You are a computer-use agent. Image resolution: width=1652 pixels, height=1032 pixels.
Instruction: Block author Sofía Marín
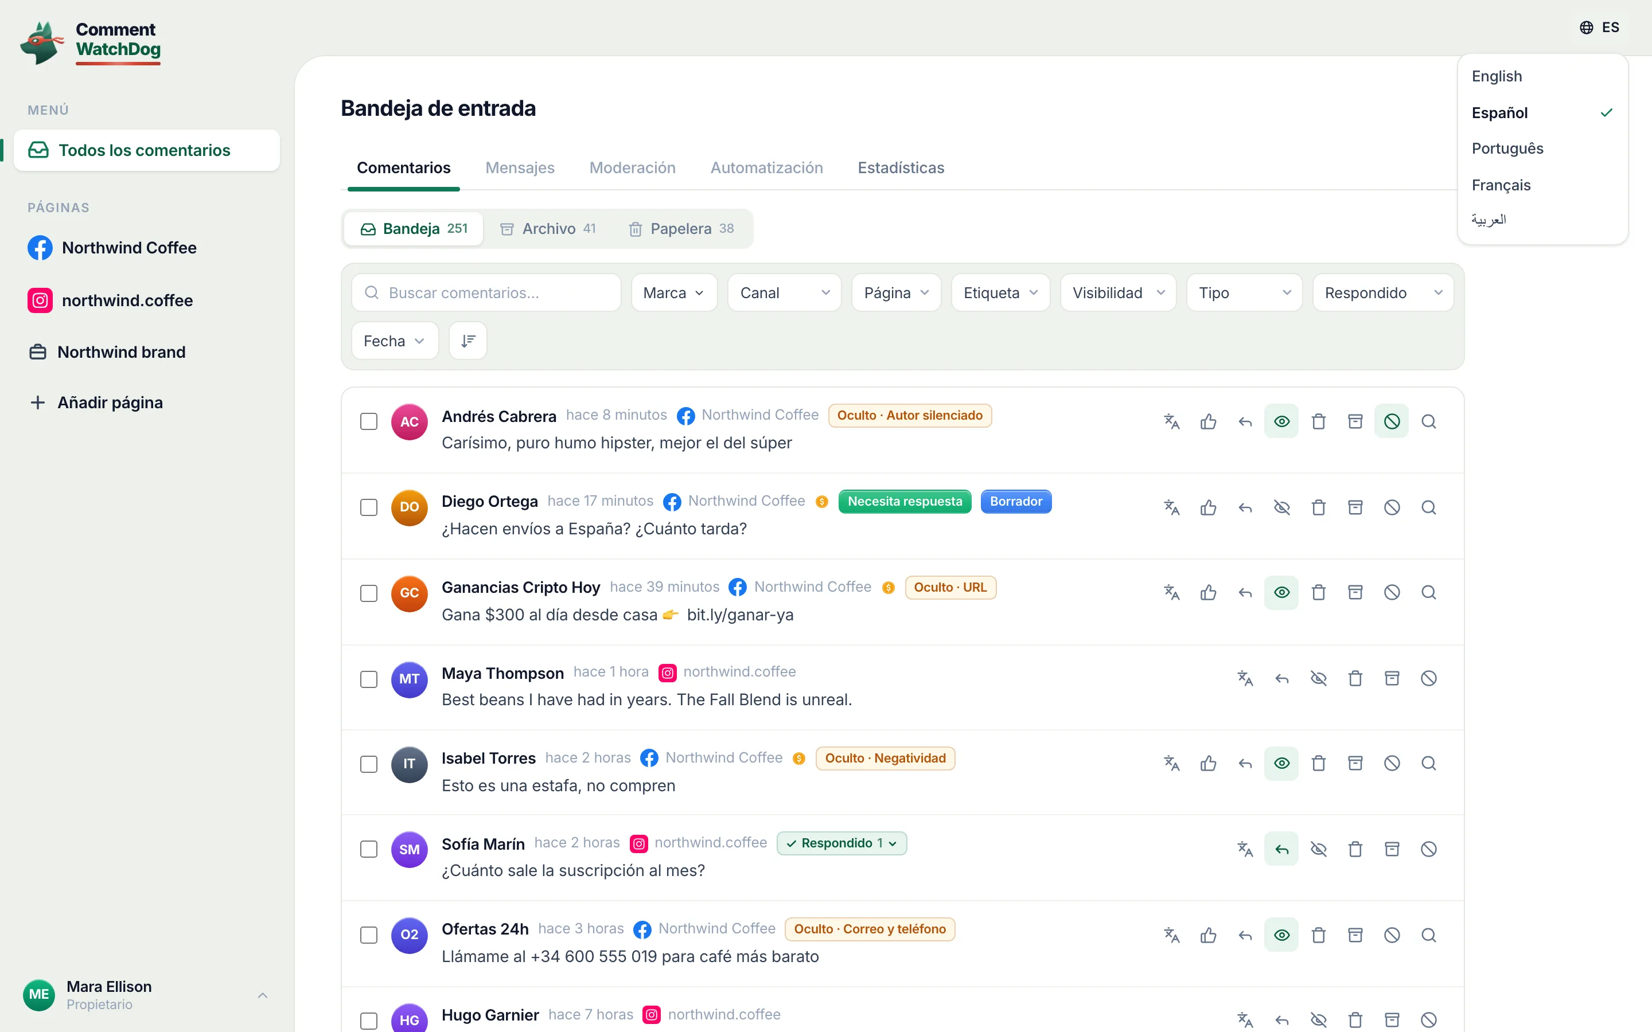coord(1429,849)
